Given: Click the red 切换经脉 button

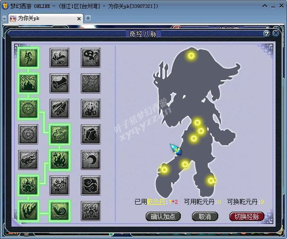Looking at the screenshot, I should 247,217.
